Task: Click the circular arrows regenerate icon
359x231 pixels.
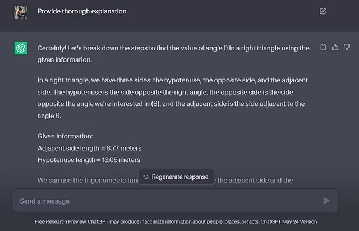Action: point(146,177)
